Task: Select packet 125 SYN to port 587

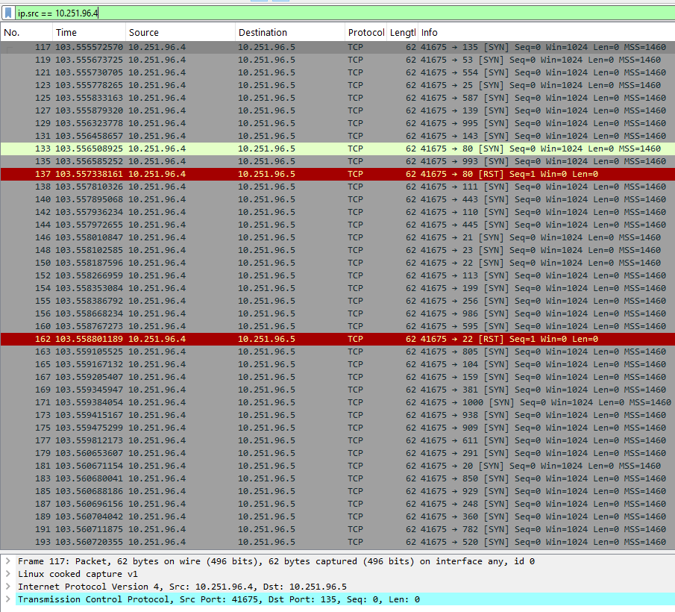Action: (337, 98)
